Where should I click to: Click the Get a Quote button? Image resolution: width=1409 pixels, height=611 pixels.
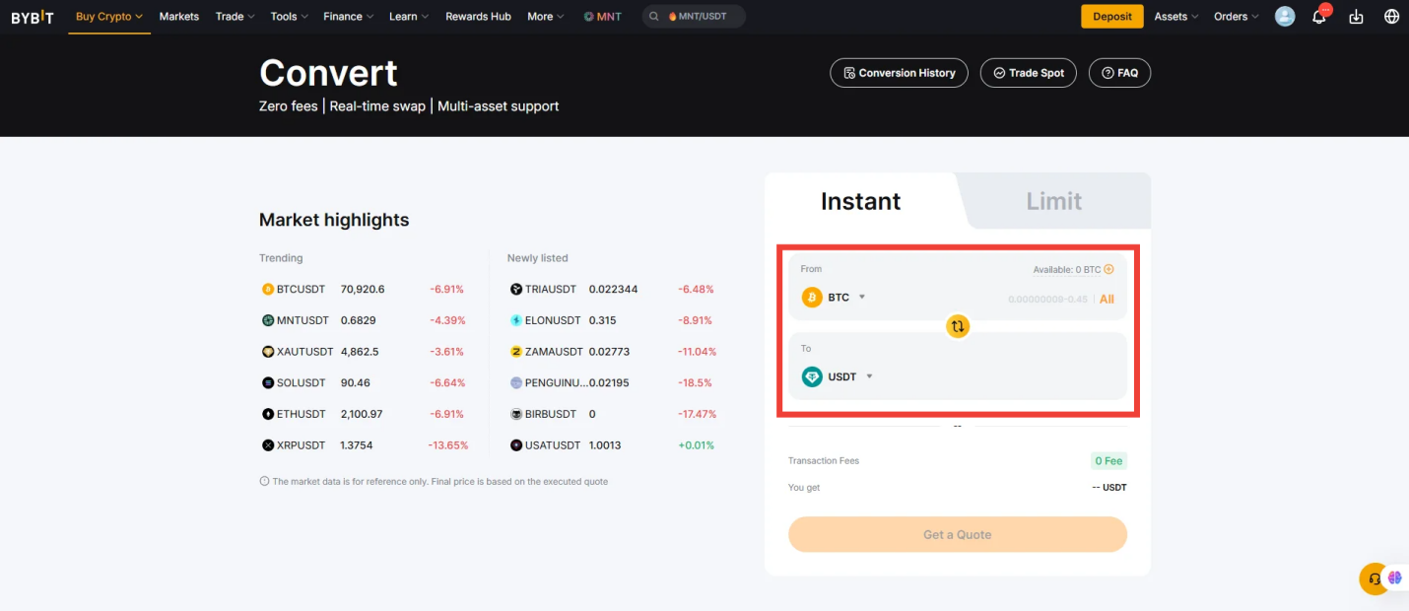(957, 534)
